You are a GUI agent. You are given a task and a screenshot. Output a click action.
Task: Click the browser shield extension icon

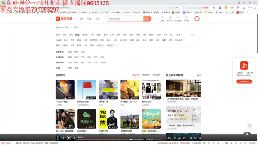pos(226,8)
